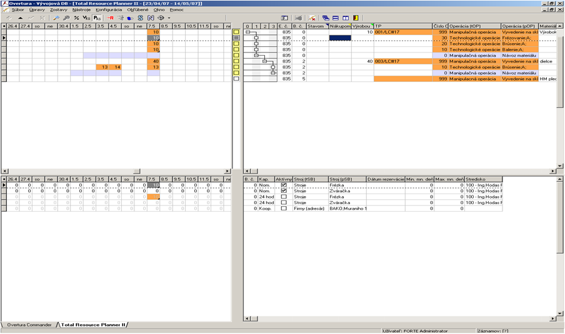Image resolution: width=565 pixels, height=334 pixels.
Task: Click the Operácia (tOP) column header
Action: click(x=474, y=26)
